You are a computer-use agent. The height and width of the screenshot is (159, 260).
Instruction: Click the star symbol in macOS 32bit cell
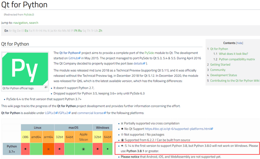click(59, 149)
